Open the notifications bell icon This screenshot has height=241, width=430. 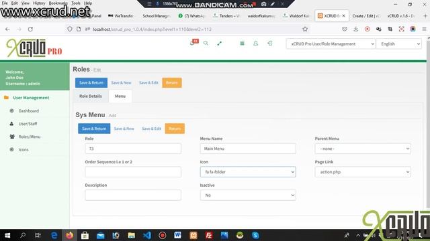pyautogui.click(x=193, y=43)
